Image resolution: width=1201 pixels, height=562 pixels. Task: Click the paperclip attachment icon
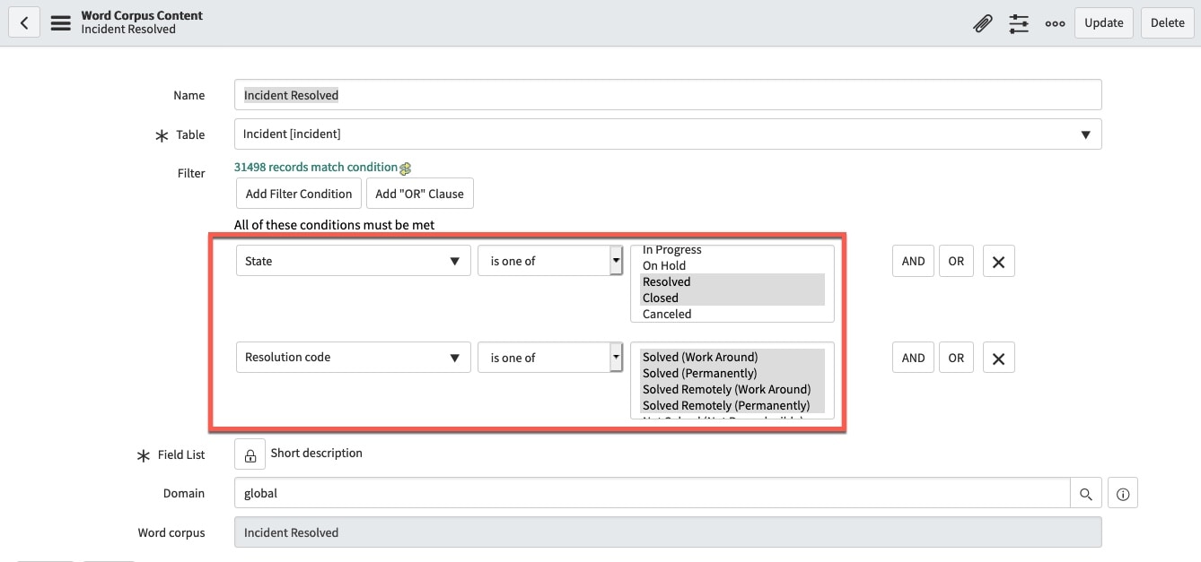(x=983, y=23)
